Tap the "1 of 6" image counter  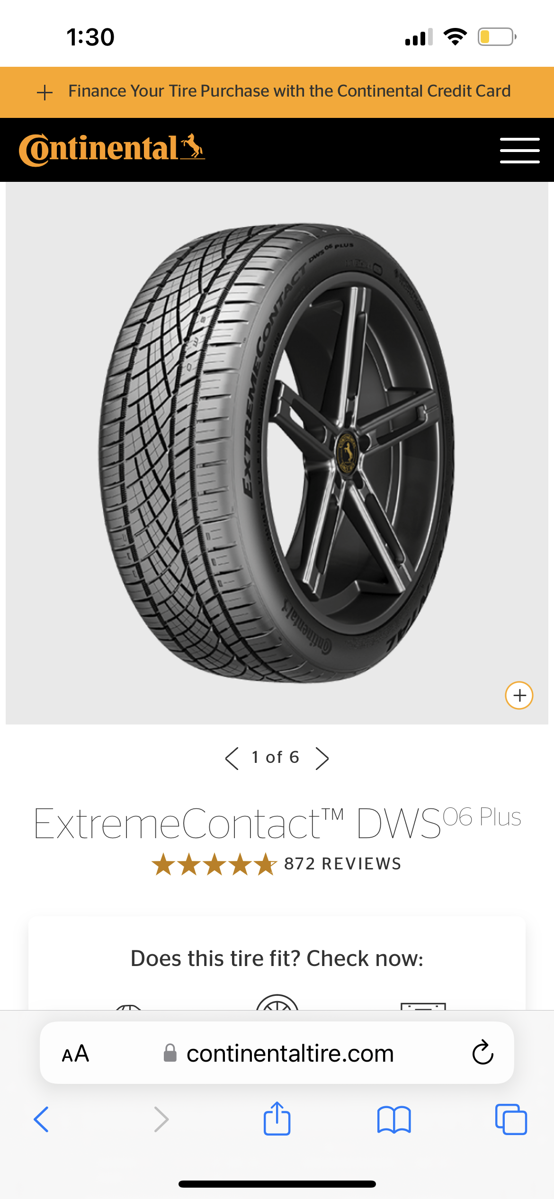click(276, 757)
